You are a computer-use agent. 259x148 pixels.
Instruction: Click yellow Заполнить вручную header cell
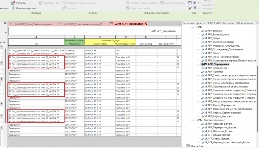pos(110,41)
